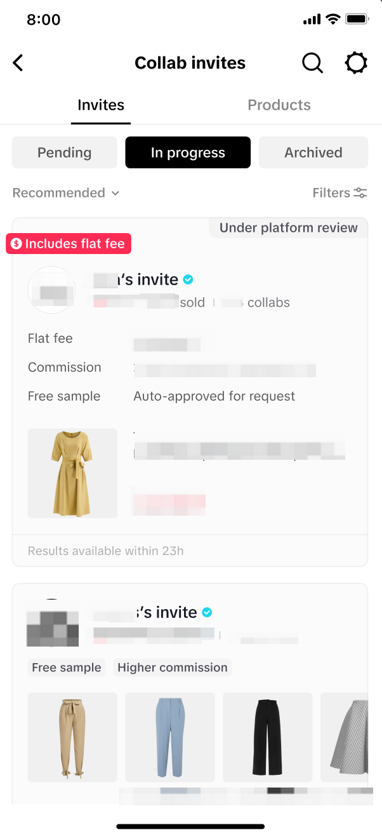Viewport: 382px width, 832px height.
Task: Tap the verified badge on first invite
Action: tap(188, 279)
